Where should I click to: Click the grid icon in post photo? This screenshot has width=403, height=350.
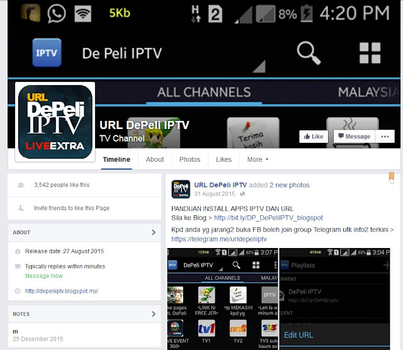[256, 265]
